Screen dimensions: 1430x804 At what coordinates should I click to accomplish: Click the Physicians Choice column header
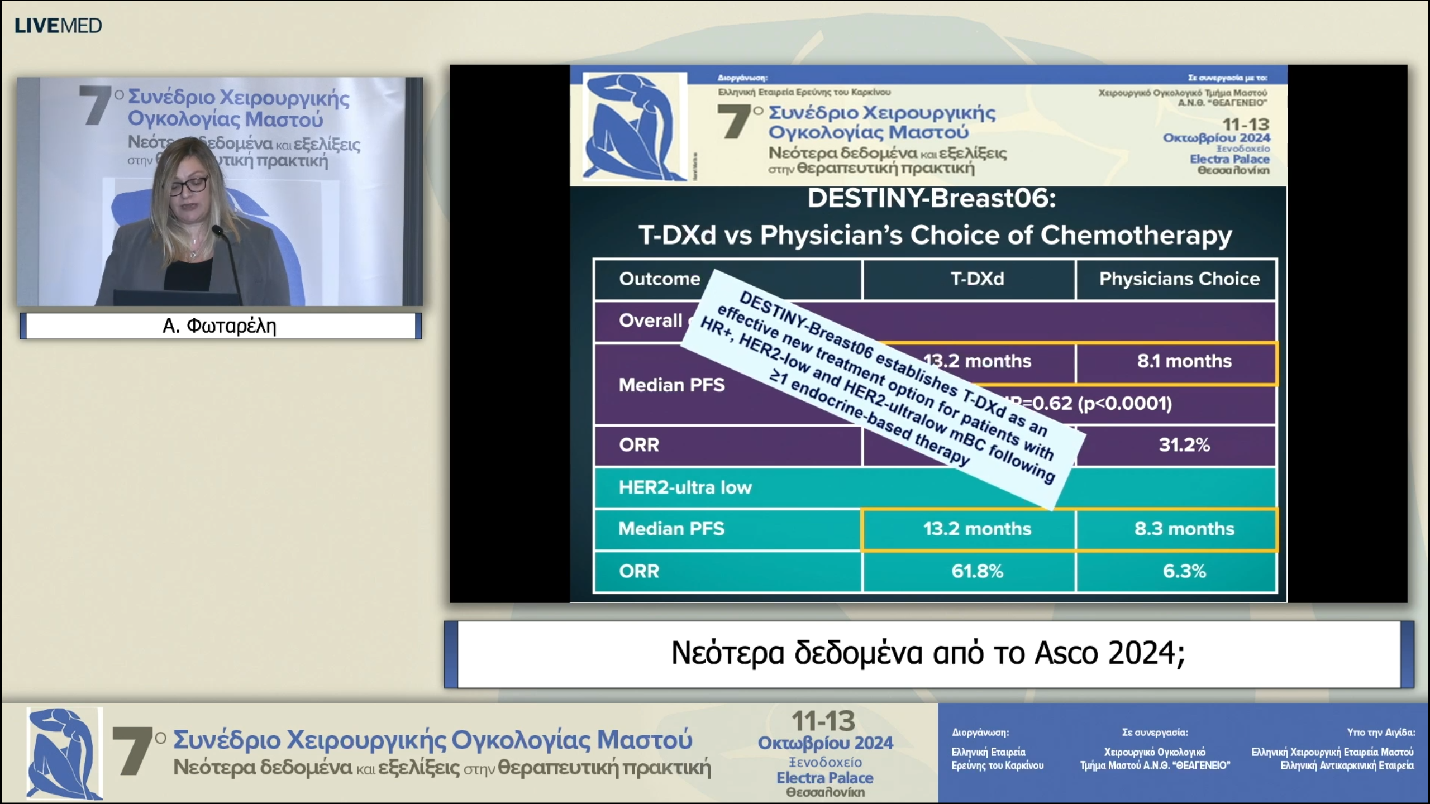(x=1179, y=279)
